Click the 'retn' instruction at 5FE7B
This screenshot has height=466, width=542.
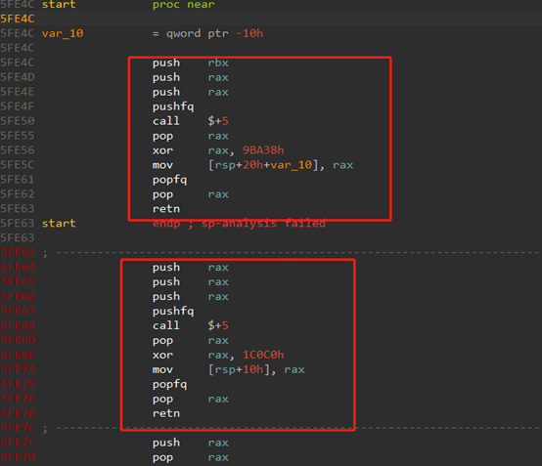pyautogui.click(x=166, y=413)
